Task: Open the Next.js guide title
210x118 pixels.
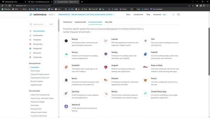Action: [74, 39]
